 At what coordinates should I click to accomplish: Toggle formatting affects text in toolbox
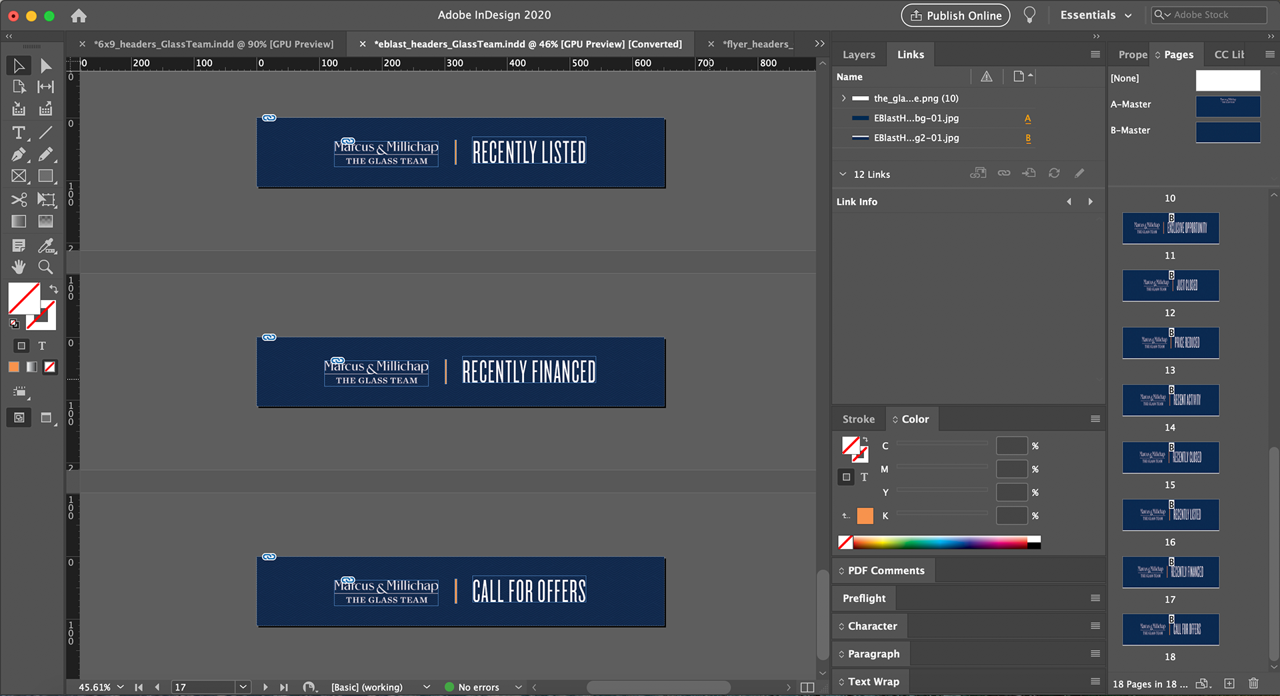click(42, 346)
